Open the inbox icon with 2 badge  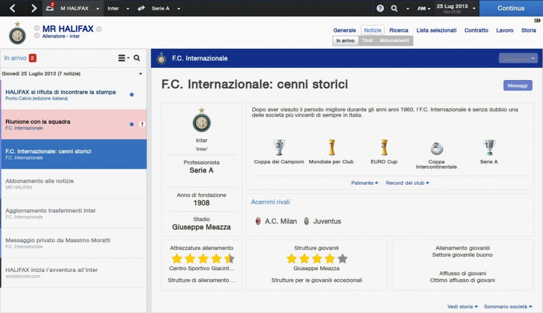point(50,8)
